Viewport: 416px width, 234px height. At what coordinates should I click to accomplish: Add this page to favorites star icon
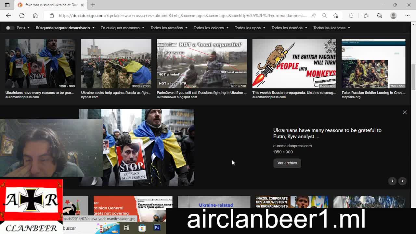[336, 16]
